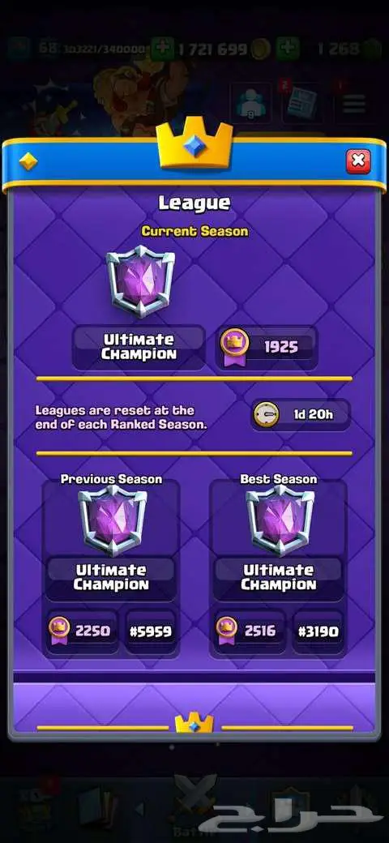Open the friends profile icon at top

251,103
